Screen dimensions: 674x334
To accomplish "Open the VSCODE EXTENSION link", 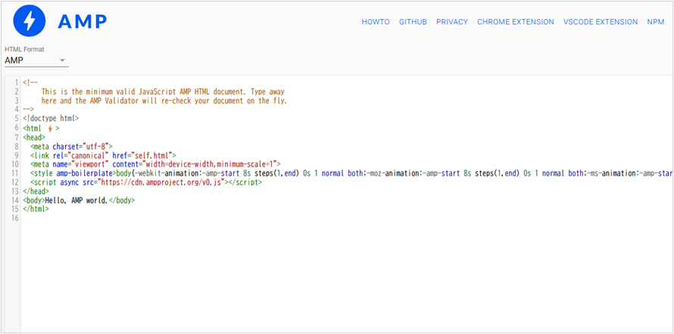I will click(601, 22).
